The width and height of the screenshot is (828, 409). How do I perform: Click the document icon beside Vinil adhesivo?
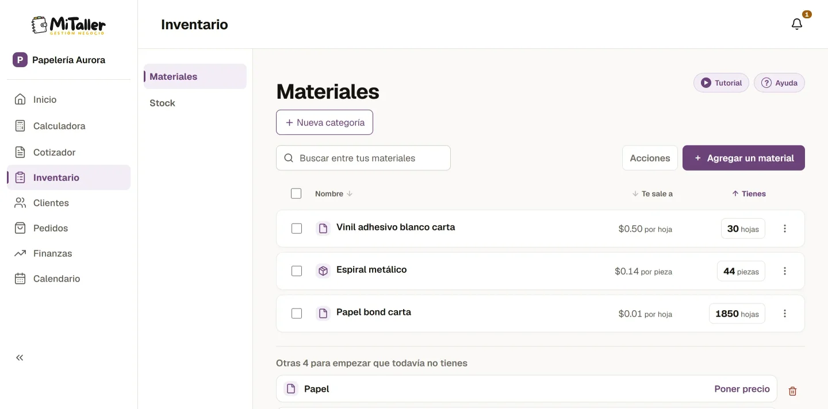[323, 229]
